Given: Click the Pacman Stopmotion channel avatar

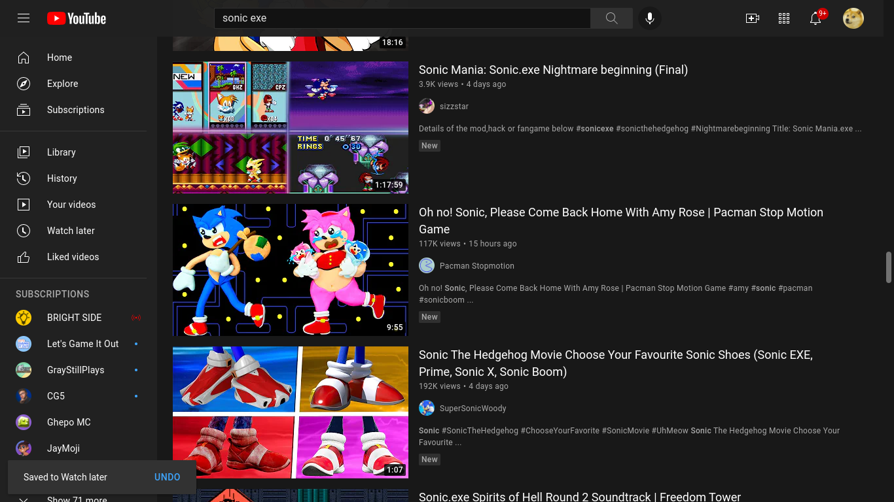Looking at the screenshot, I should (427, 266).
